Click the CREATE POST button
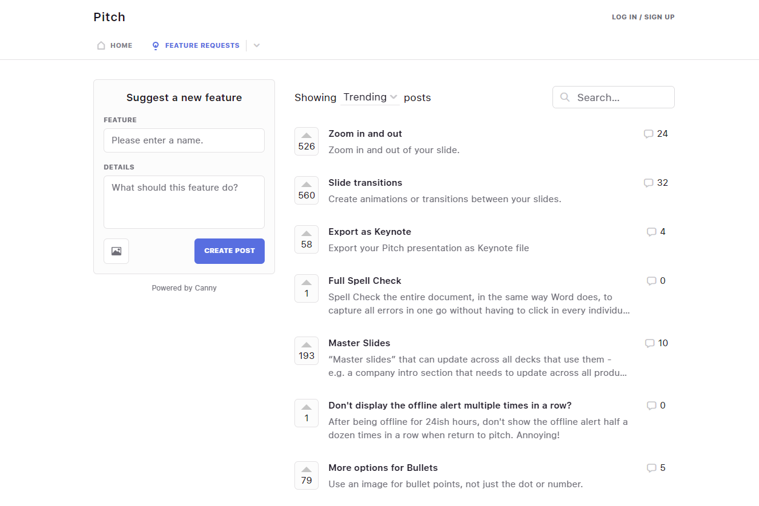Screen dimensions: 759x506 click(x=229, y=251)
